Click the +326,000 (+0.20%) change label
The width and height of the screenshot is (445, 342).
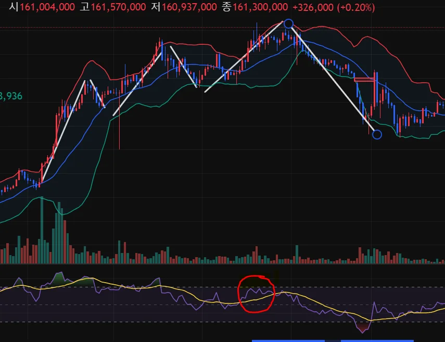(334, 7)
